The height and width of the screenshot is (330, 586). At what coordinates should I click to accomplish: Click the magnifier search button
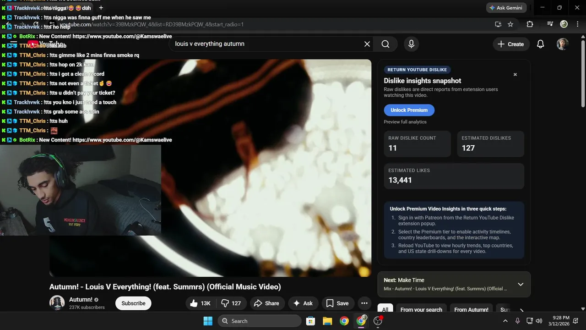(x=385, y=44)
